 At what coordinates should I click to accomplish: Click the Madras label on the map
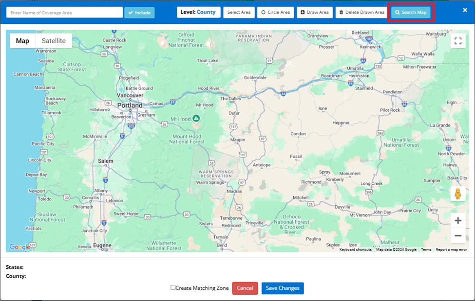[x=234, y=192]
